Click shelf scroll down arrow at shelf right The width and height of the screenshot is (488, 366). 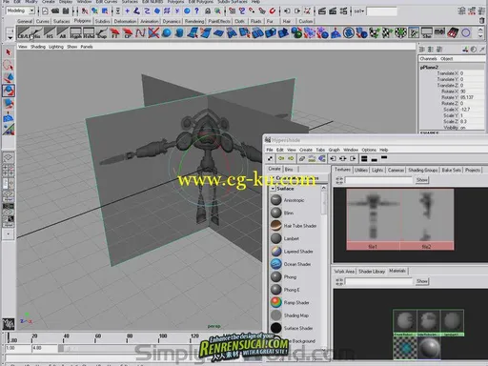pos(480,36)
